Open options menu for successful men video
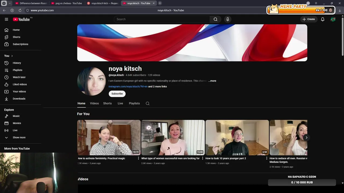The height and width of the screenshot is (193, 344). (203, 158)
